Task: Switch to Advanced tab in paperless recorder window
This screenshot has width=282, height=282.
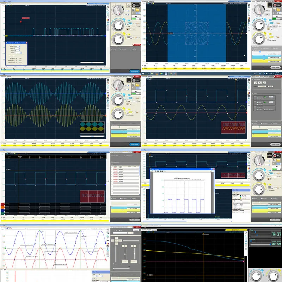Action: click(x=154, y=230)
